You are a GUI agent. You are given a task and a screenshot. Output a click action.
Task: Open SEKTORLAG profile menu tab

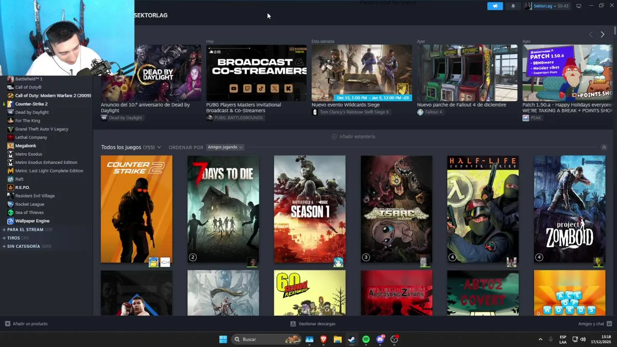pyautogui.click(x=151, y=15)
